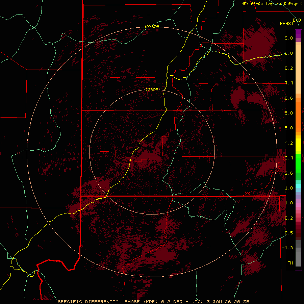This screenshot has width=304, height=304.
Task: Pick the bright green band on the color scale
Action: point(298,163)
